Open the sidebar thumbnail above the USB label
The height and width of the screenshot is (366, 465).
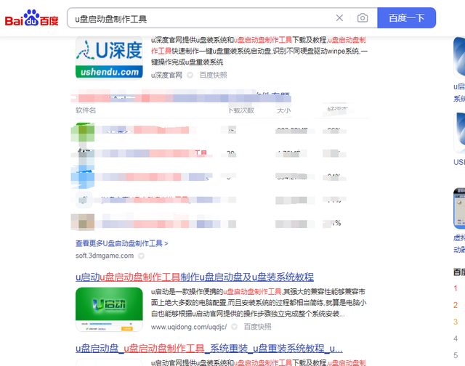click(459, 133)
